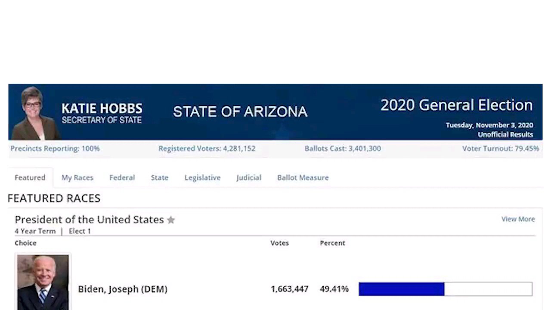
Task: Star the President of the United States race
Action: [x=171, y=220]
